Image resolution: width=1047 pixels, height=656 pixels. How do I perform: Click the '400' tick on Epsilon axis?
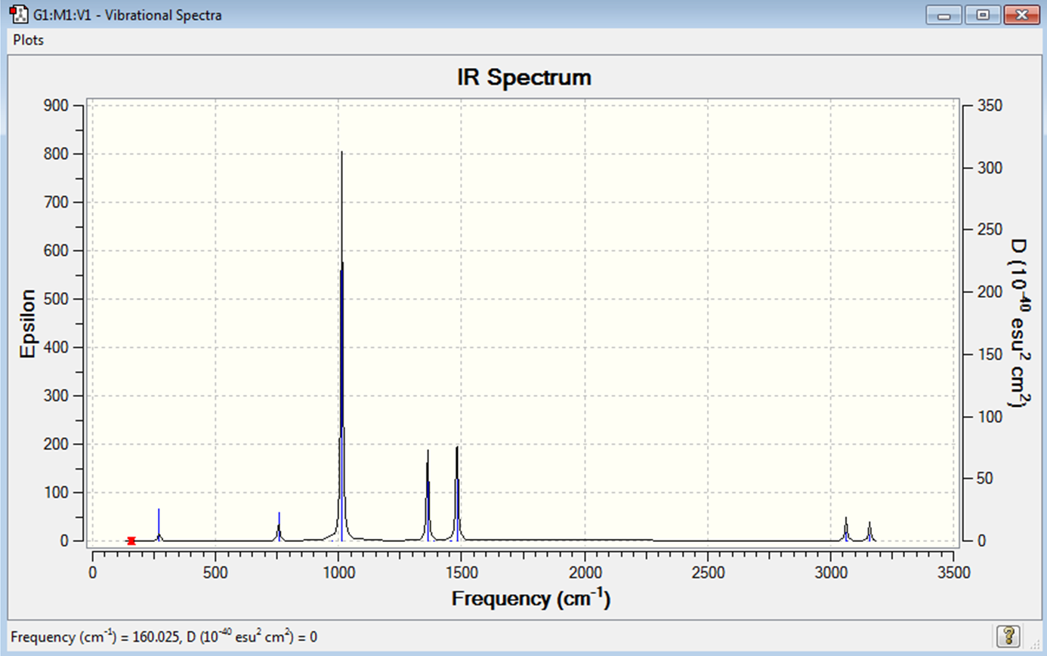coord(56,347)
